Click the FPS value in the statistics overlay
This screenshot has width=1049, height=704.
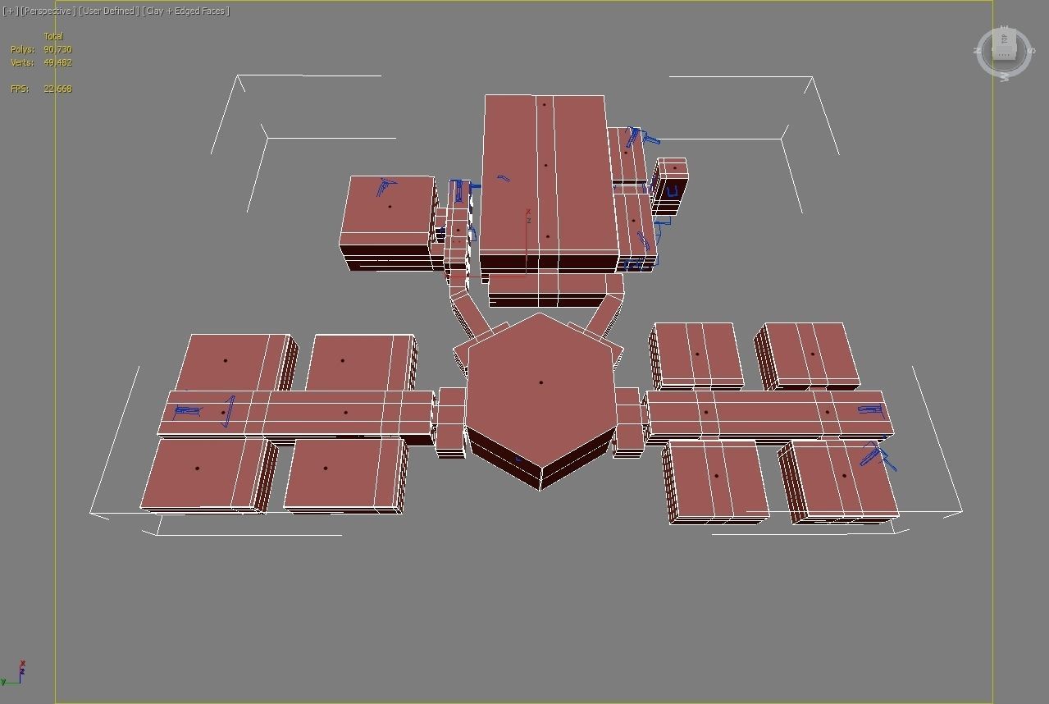tap(57, 89)
